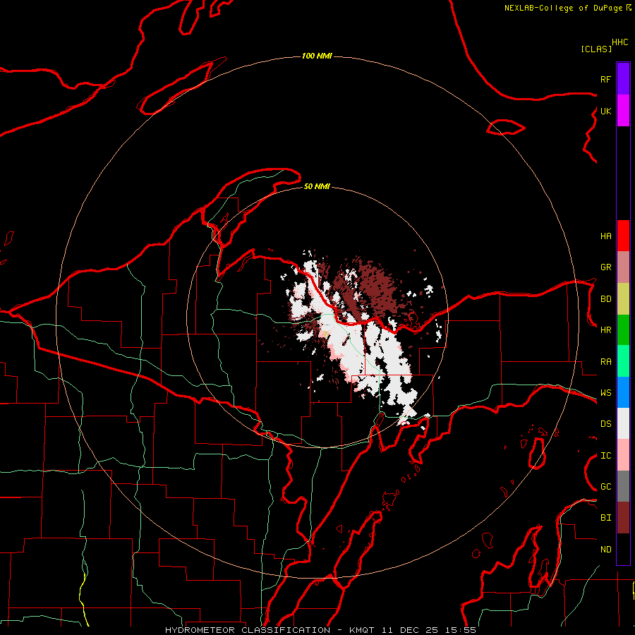Click the ND black legend swatch
635x635 pixels.
623,549
